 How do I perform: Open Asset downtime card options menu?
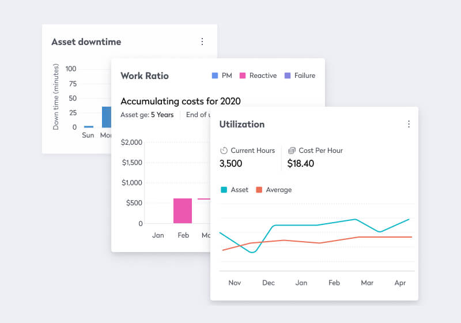202,42
